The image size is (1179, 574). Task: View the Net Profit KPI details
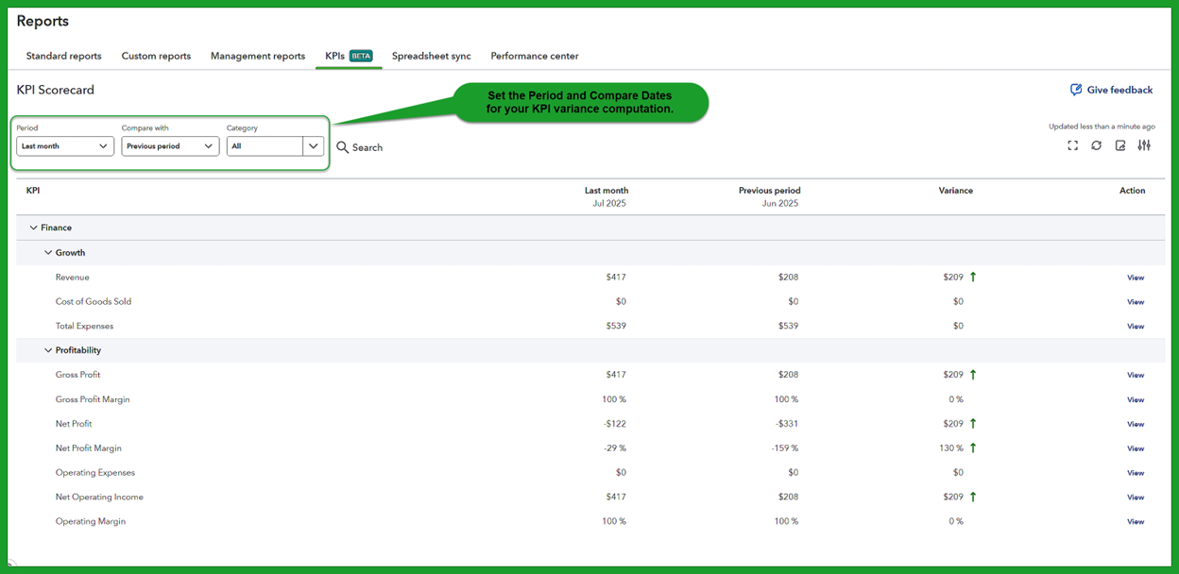pos(1135,423)
